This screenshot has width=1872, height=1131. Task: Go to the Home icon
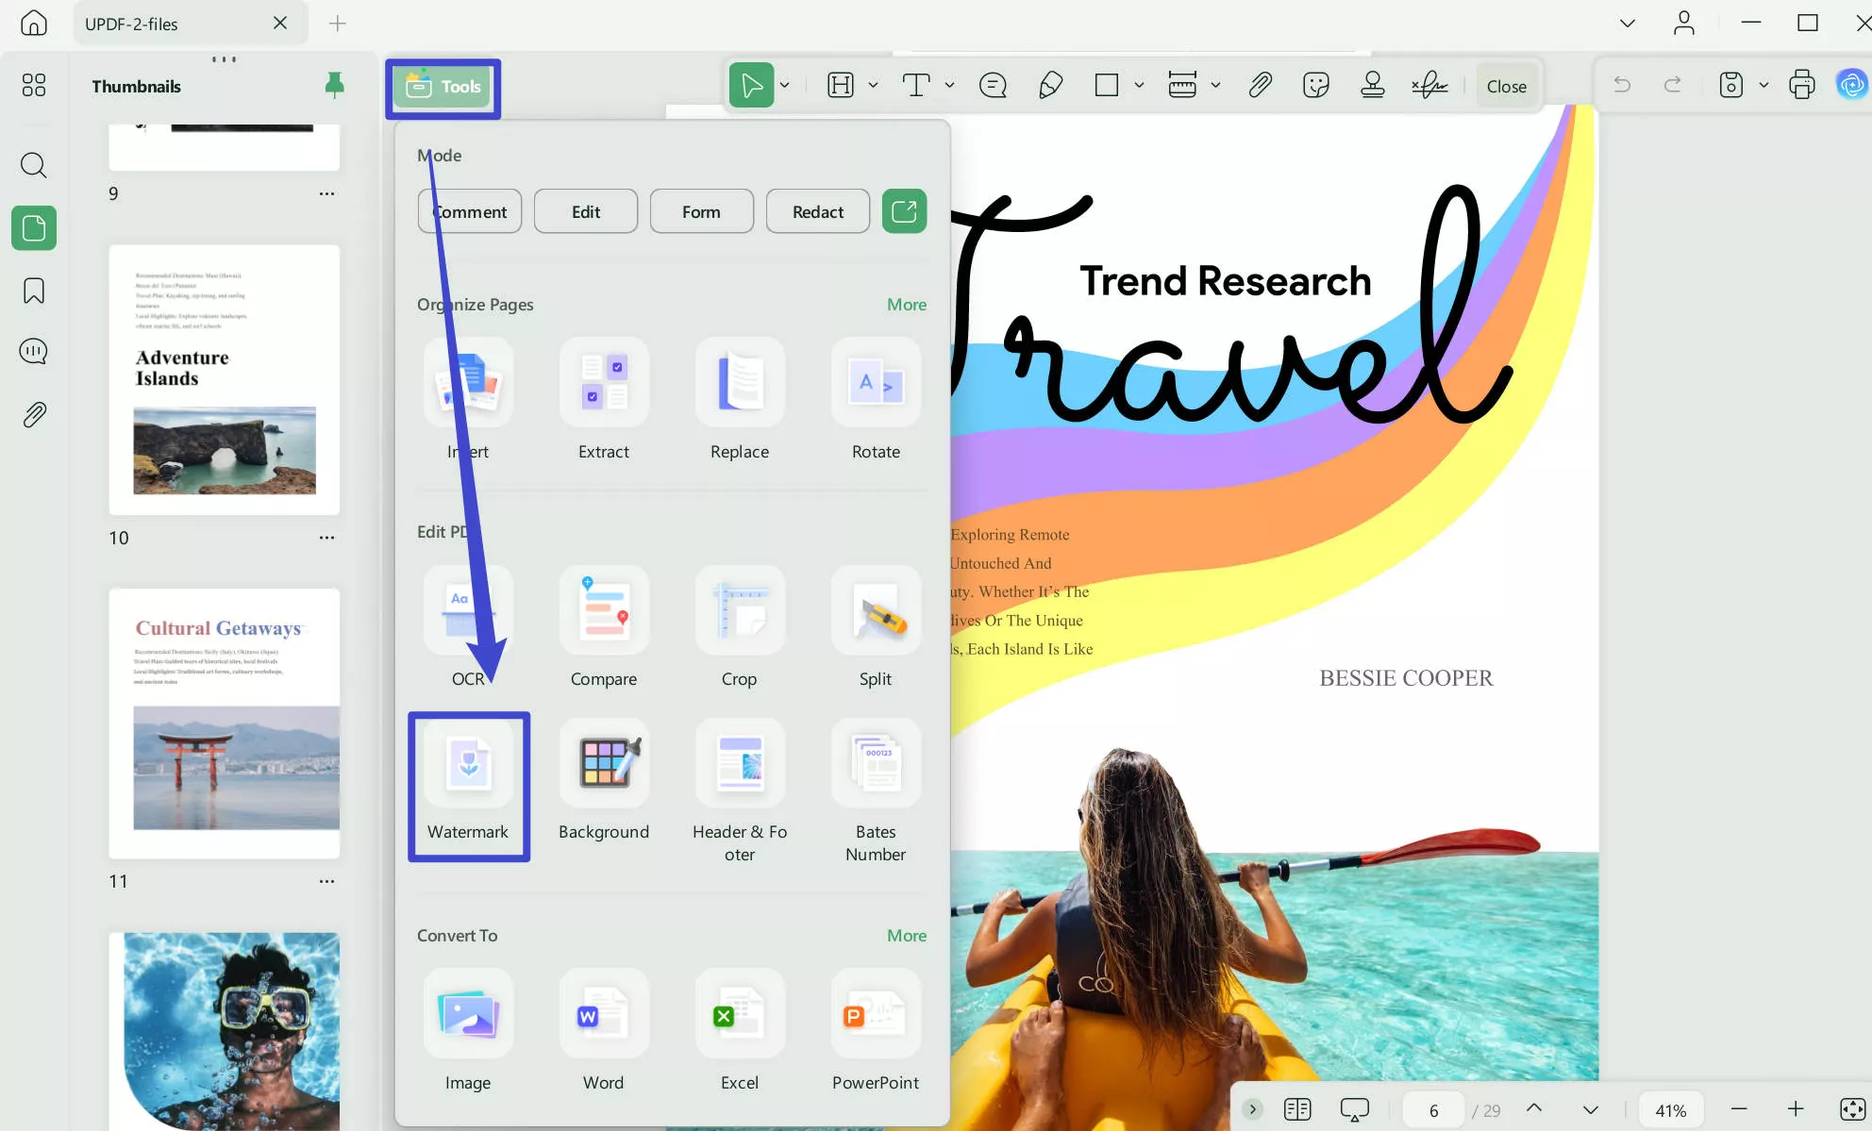click(x=34, y=23)
